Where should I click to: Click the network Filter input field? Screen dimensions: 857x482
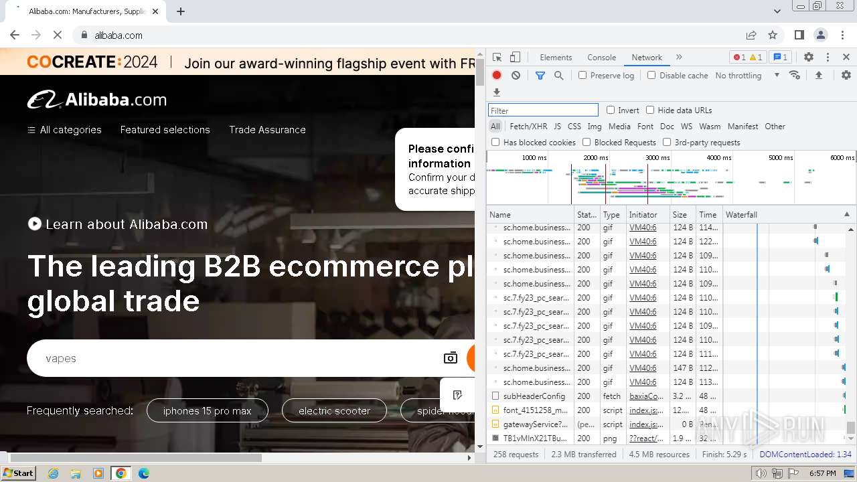[x=543, y=110]
